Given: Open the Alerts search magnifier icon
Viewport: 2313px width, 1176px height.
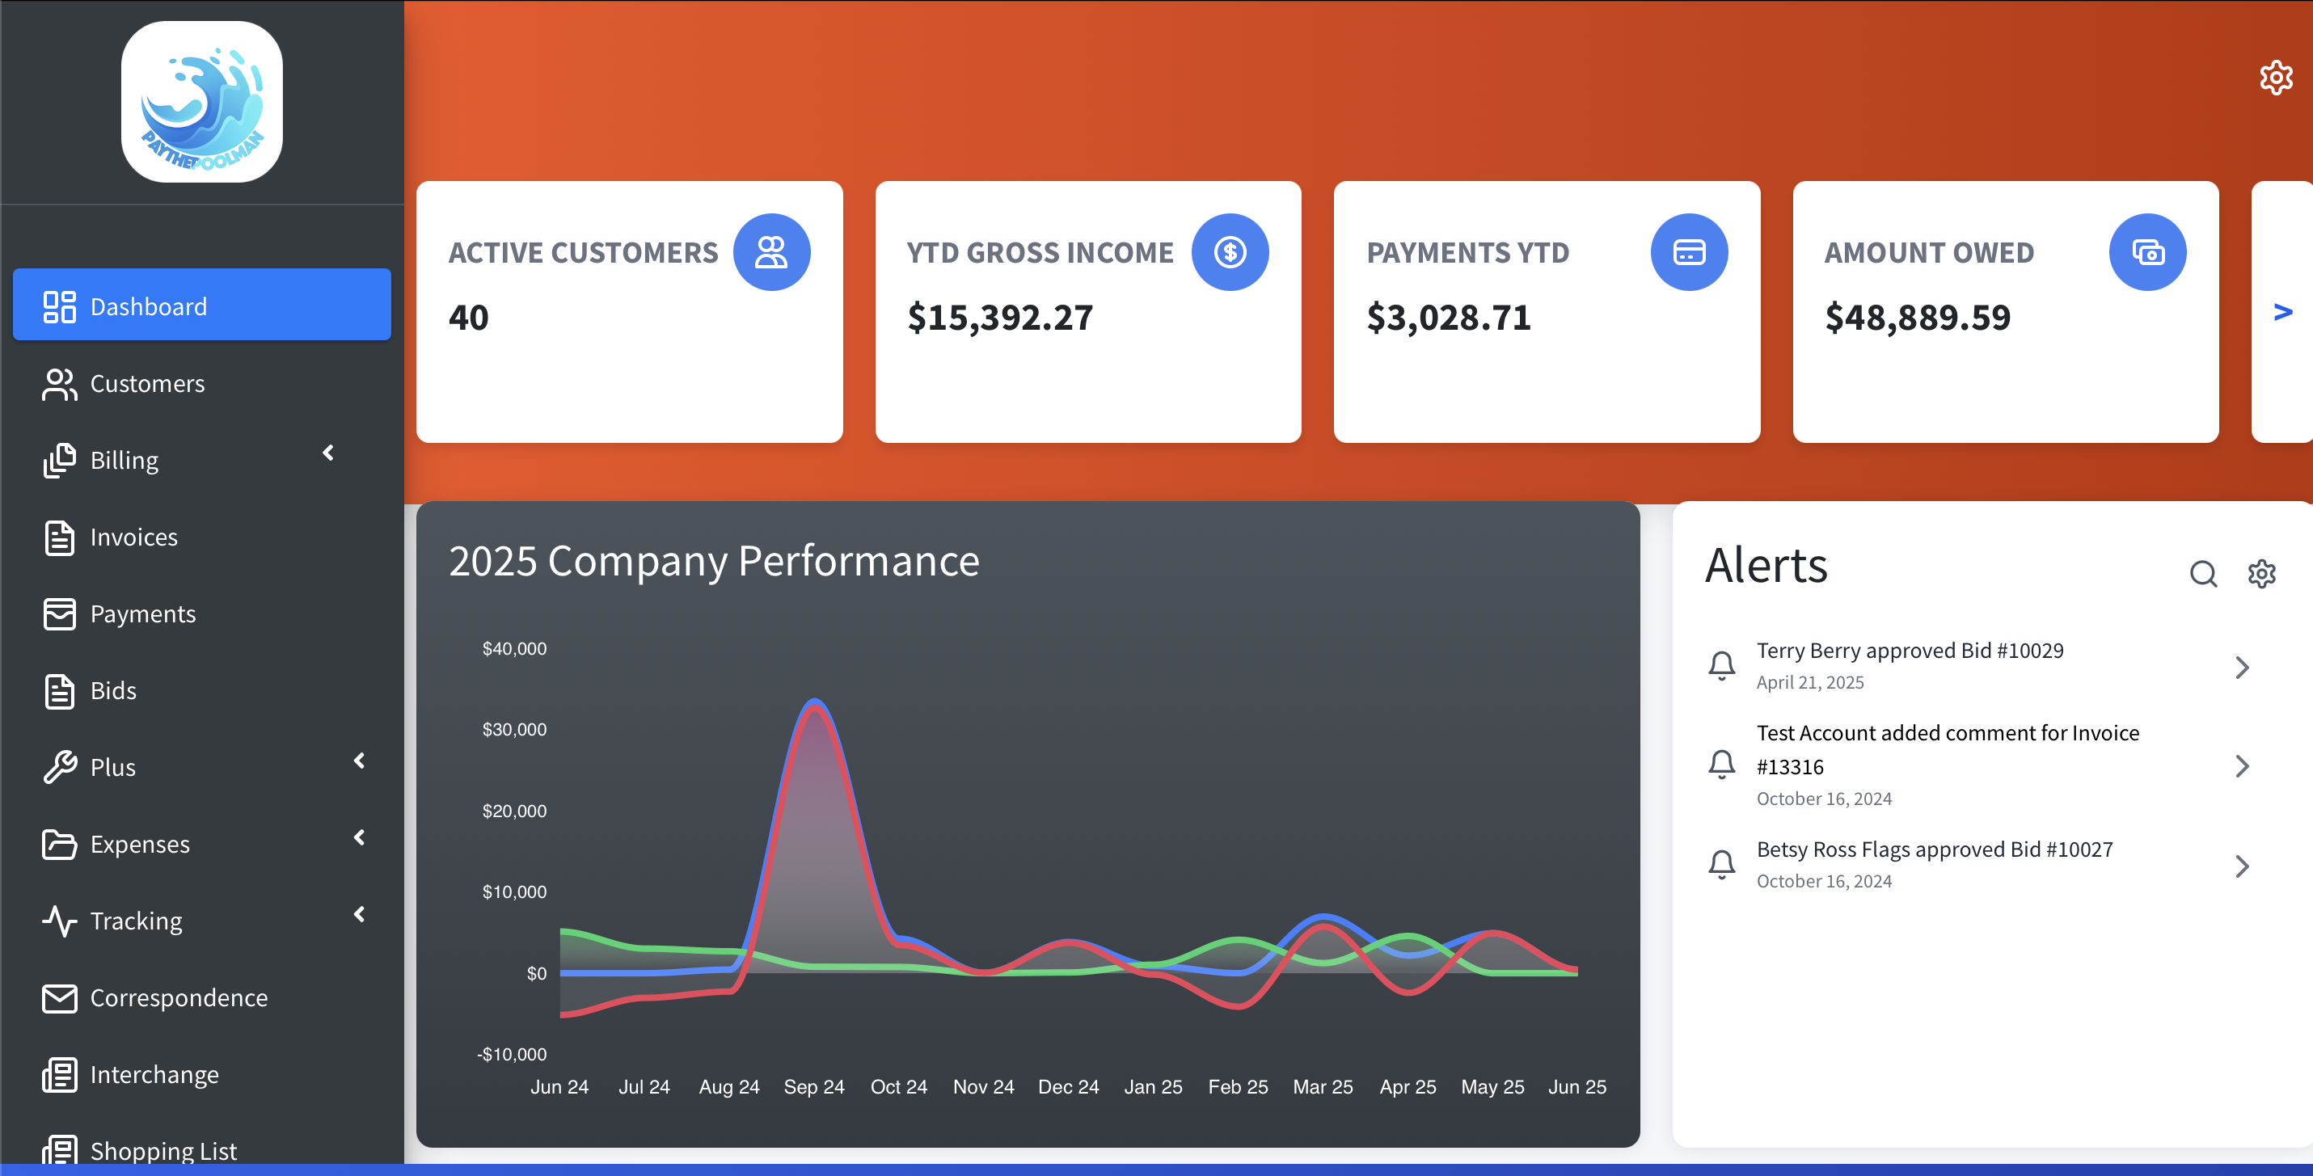Looking at the screenshot, I should 2202,573.
